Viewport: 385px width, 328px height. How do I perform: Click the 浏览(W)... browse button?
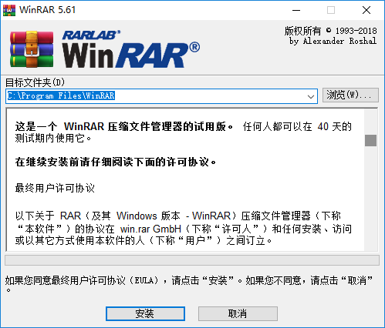[350, 95]
